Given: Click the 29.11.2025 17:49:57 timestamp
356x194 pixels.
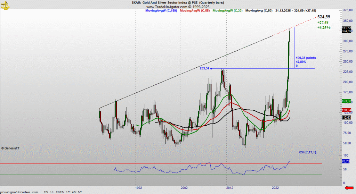Looking at the screenshot, I should pos(63,192).
